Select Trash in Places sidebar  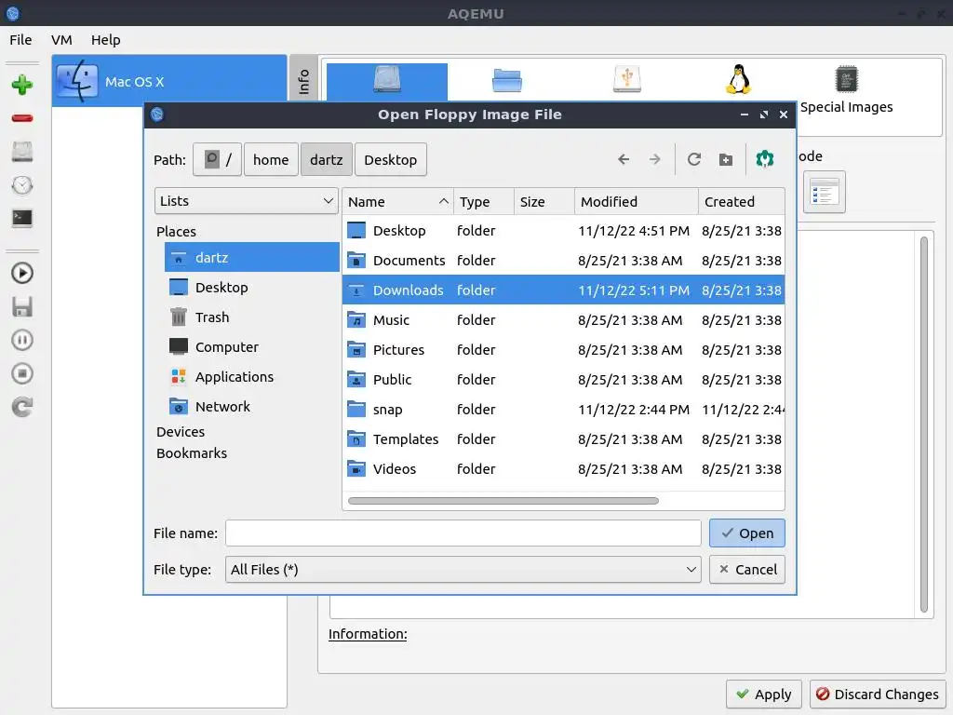point(251,317)
